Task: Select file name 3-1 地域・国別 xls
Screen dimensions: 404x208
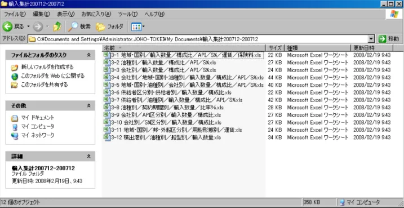Action: pos(187,55)
